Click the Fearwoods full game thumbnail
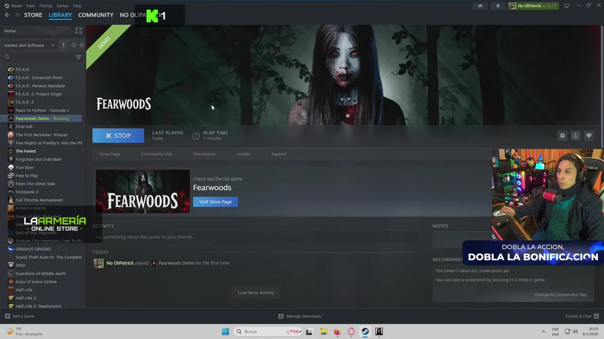The width and height of the screenshot is (604, 339). (x=143, y=191)
